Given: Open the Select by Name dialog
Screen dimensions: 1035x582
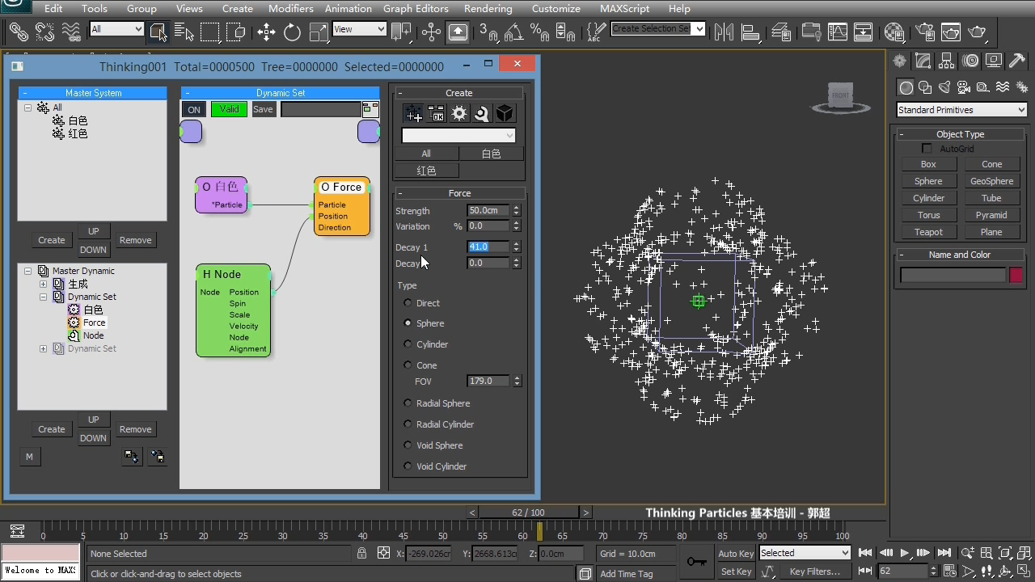Looking at the screenshot, I should tap(184, 32).
